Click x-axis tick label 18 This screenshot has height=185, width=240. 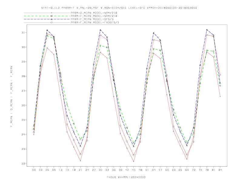click(74, 170)
